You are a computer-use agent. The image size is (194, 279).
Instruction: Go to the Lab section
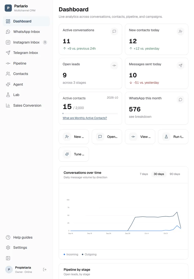tap(26, 95)
